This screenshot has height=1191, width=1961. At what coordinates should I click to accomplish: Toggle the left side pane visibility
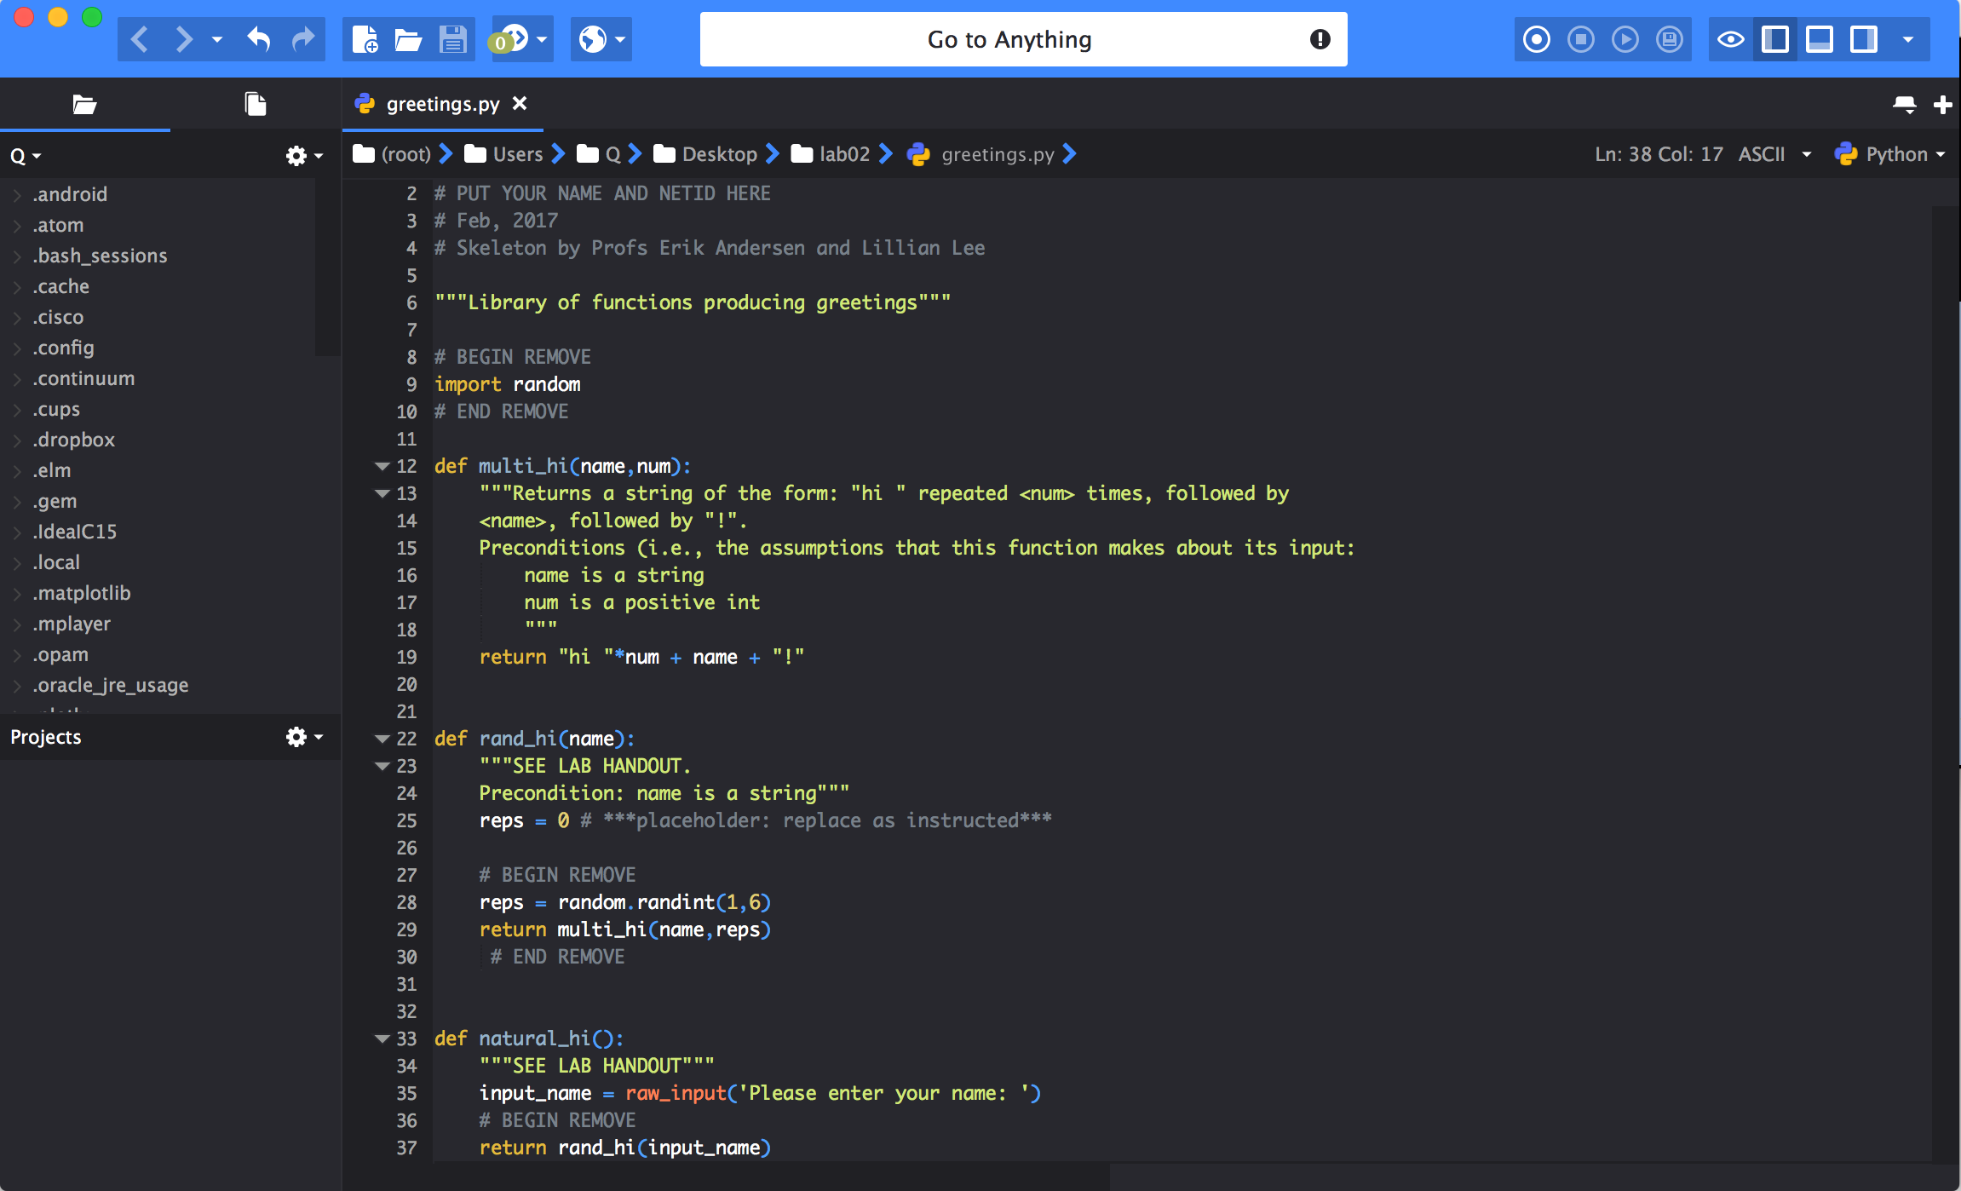click(x=1774, y=39)
